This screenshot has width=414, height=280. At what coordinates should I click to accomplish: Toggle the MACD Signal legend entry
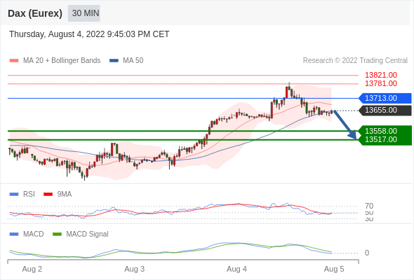(81, 234)
